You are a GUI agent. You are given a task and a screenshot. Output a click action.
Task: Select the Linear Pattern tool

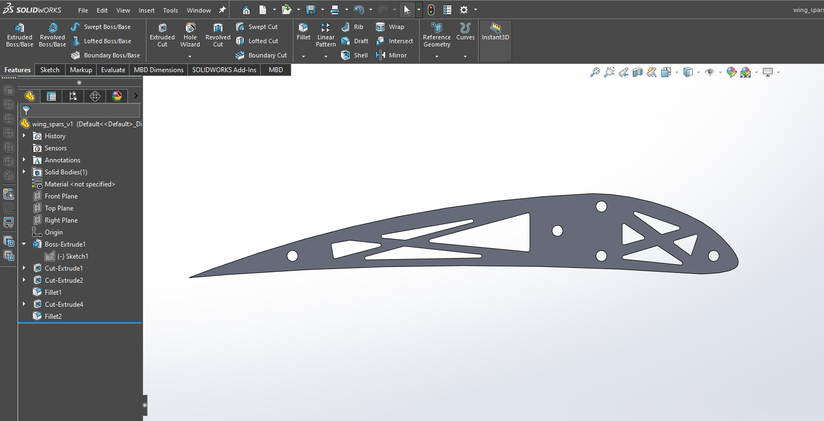pos(326,35)
